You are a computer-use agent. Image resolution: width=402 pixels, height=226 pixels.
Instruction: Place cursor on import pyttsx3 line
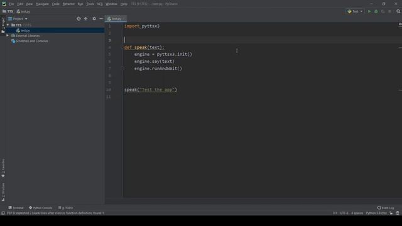[x=142, y=26]
